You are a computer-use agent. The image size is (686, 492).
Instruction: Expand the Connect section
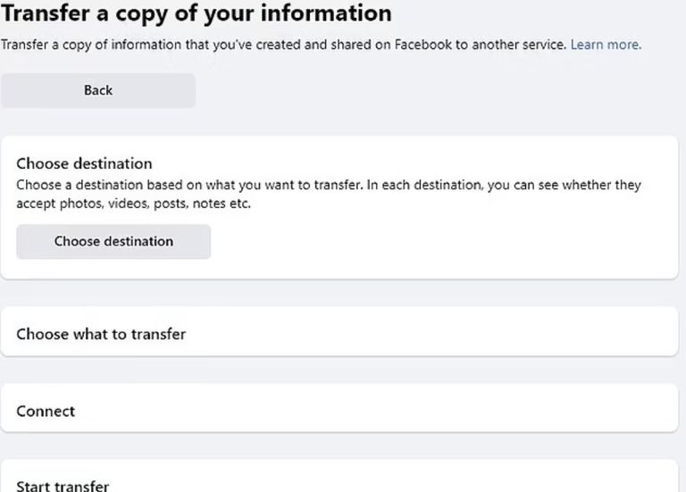pos(46,411)
